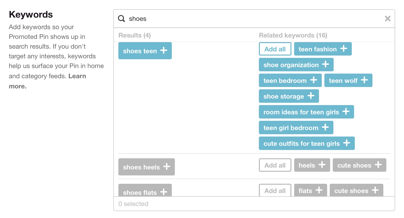Add 'room ideas for teen girls' keyword
Image resolution: width=404 pixels, height=218 pixels.
[306, 112]
